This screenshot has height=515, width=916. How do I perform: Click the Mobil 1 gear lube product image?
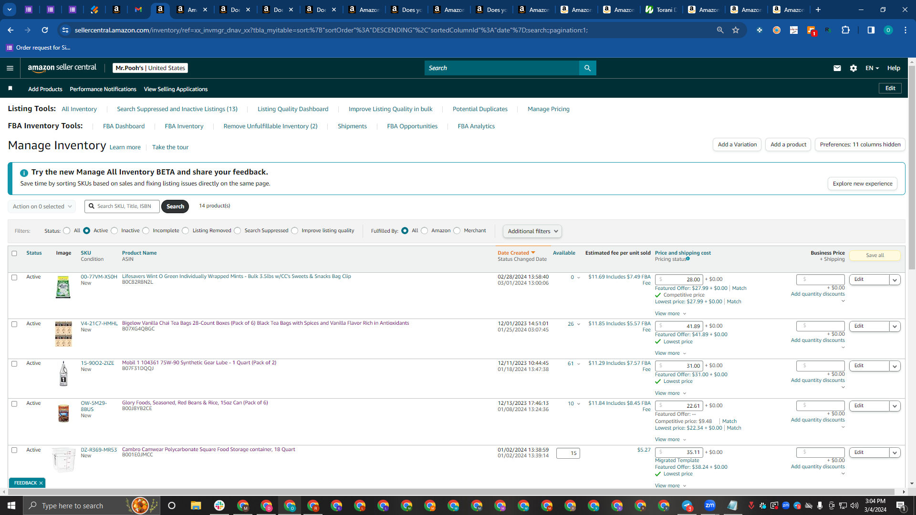(x=63, y=374)
